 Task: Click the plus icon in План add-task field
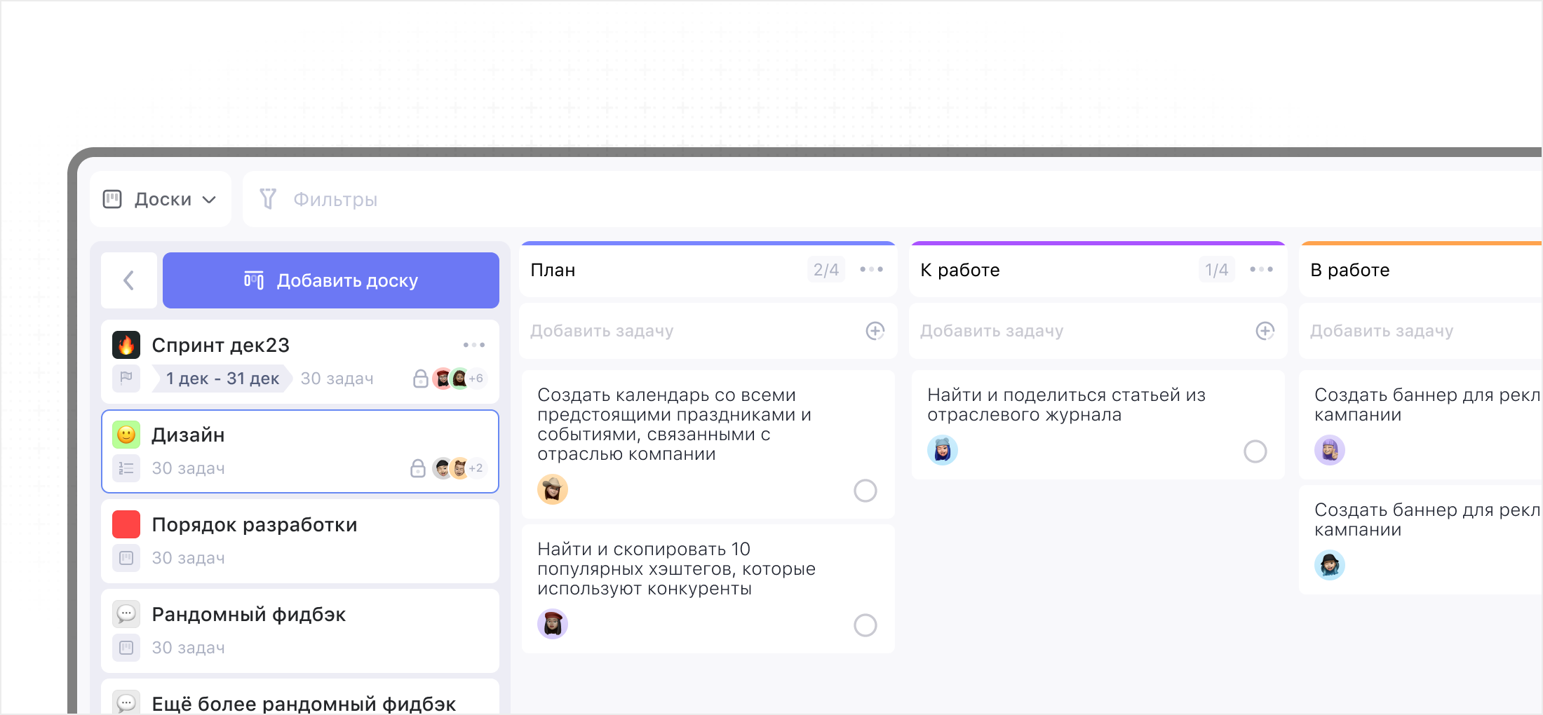click(x=875, y=331)
